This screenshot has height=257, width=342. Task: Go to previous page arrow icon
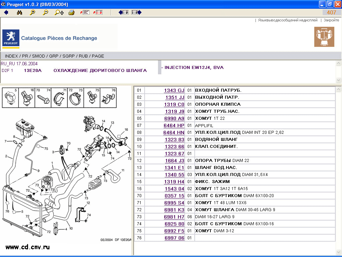pyautogui.click(x=124, y=12)
